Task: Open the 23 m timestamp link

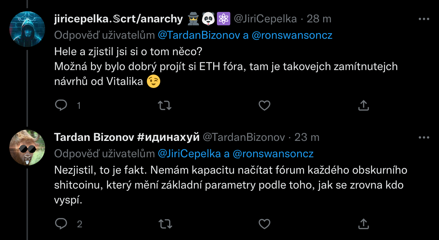Action: (x=307, y=137)
